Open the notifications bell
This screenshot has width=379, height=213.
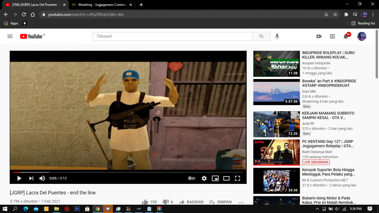[346, 36]
